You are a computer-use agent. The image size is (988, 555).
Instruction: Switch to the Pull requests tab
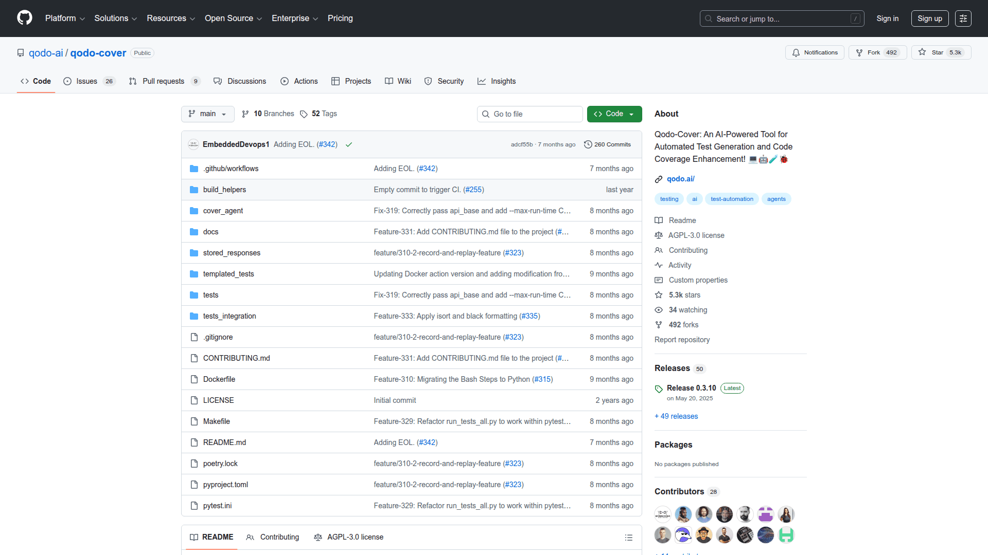point(163,81)
